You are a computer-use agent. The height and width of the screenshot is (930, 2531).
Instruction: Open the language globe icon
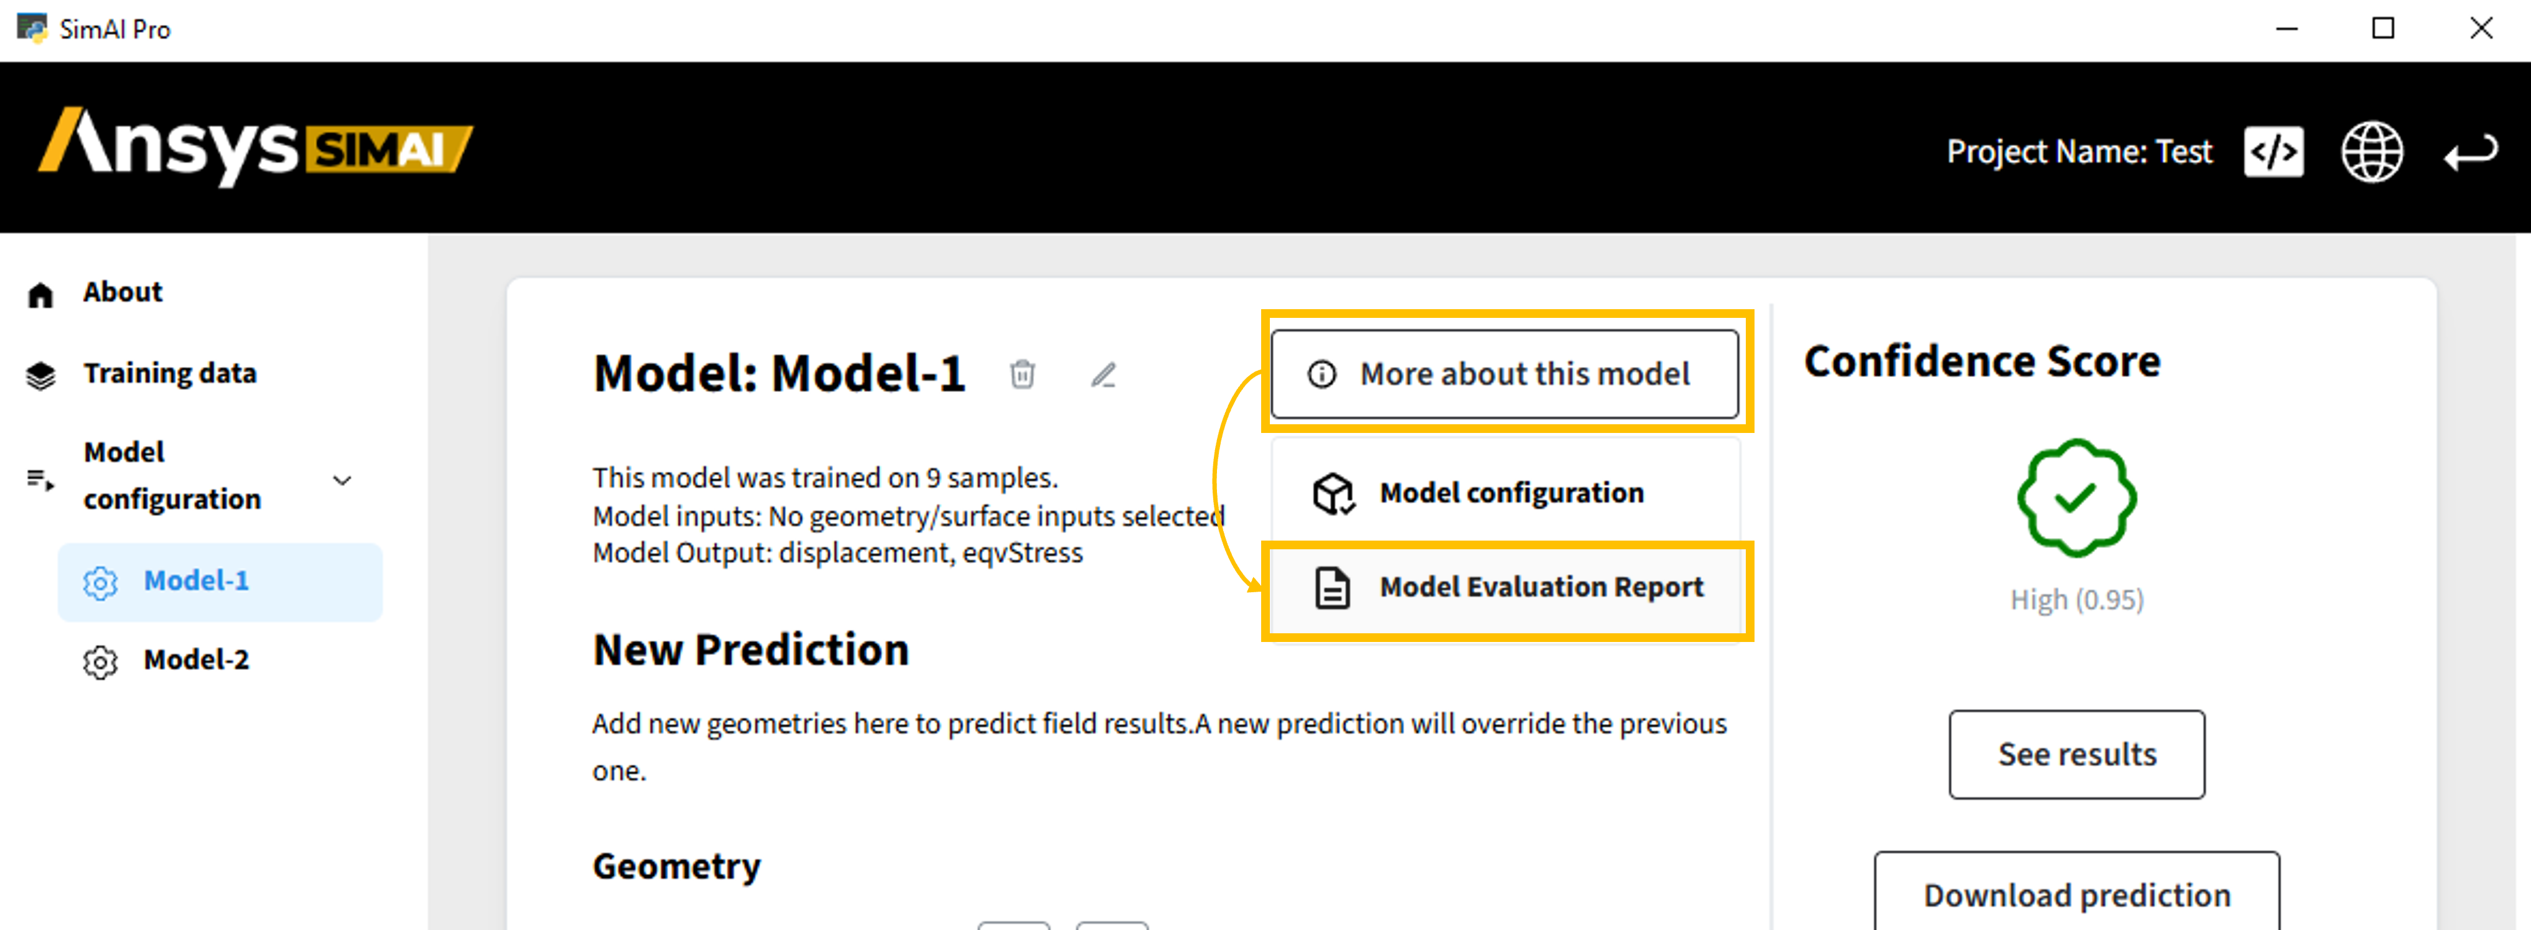[x=2371, y=152]
